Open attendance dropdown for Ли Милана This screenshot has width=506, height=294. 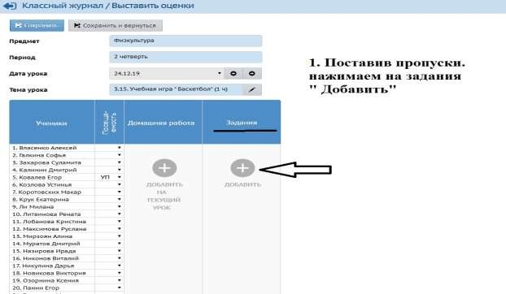pos(119,207)
